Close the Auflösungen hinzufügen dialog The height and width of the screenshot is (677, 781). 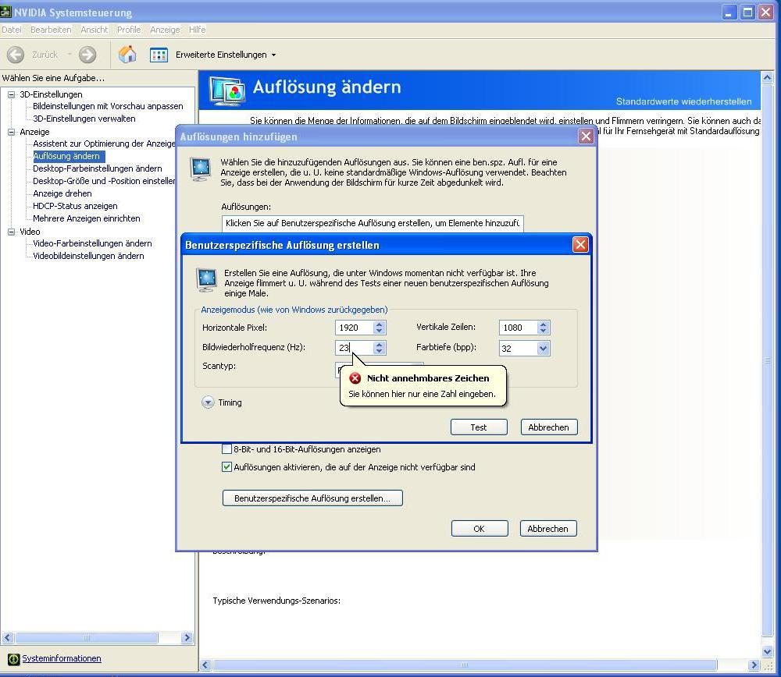click(x=586, y=136)
